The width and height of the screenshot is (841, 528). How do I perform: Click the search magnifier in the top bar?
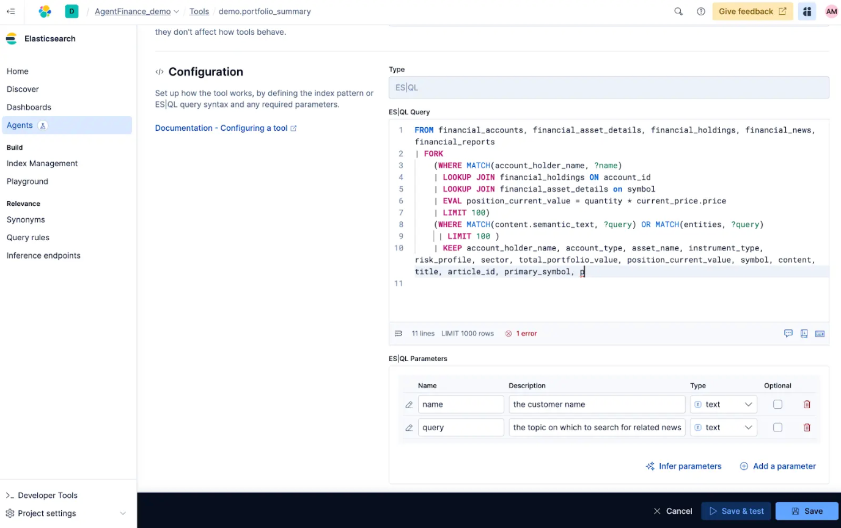678,11
